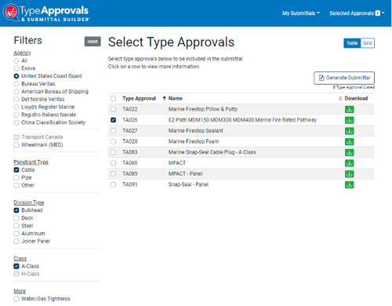The width and height of the screenshot is (392, 306).
Task: Expand the Selected Approvals dropdown
Action: click(x=357, y=13)
